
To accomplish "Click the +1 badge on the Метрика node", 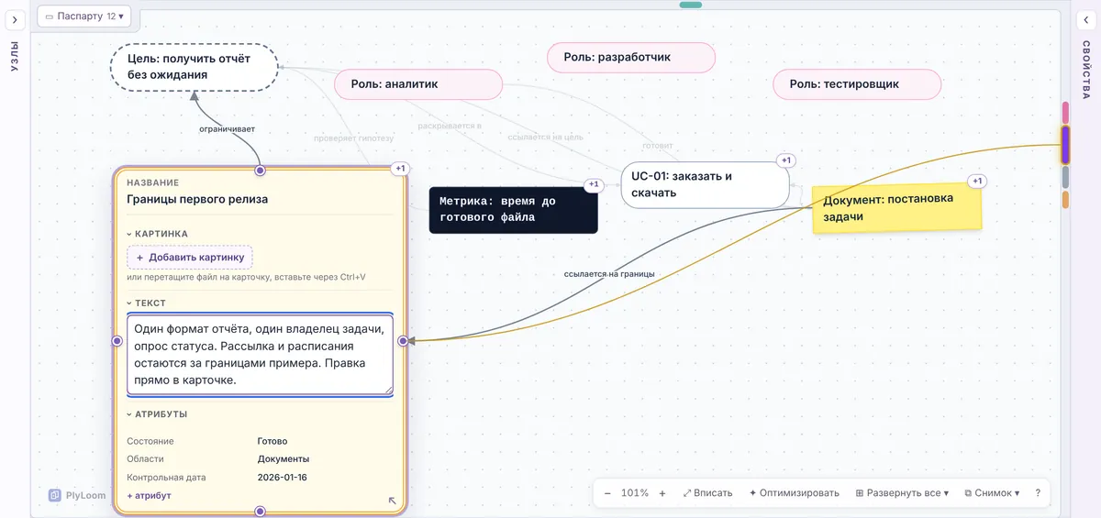I will click(x=594, y=184).
